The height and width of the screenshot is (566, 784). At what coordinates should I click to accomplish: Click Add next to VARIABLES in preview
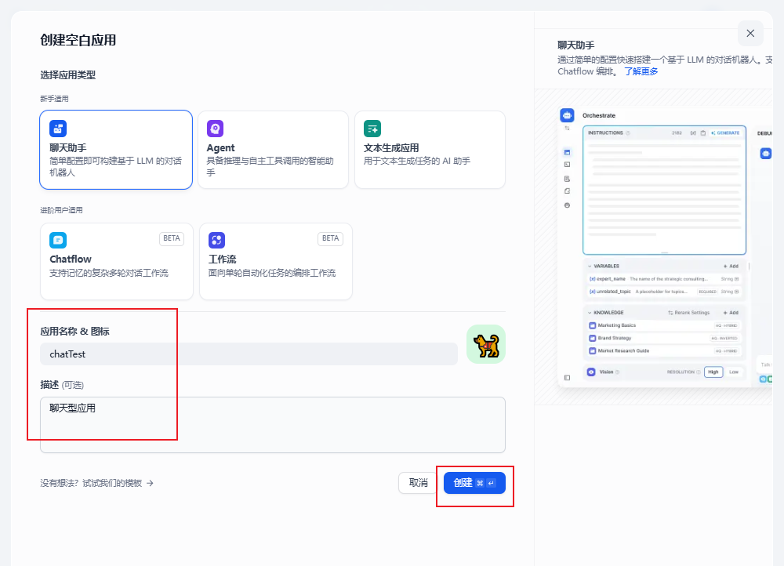point(731,266)
